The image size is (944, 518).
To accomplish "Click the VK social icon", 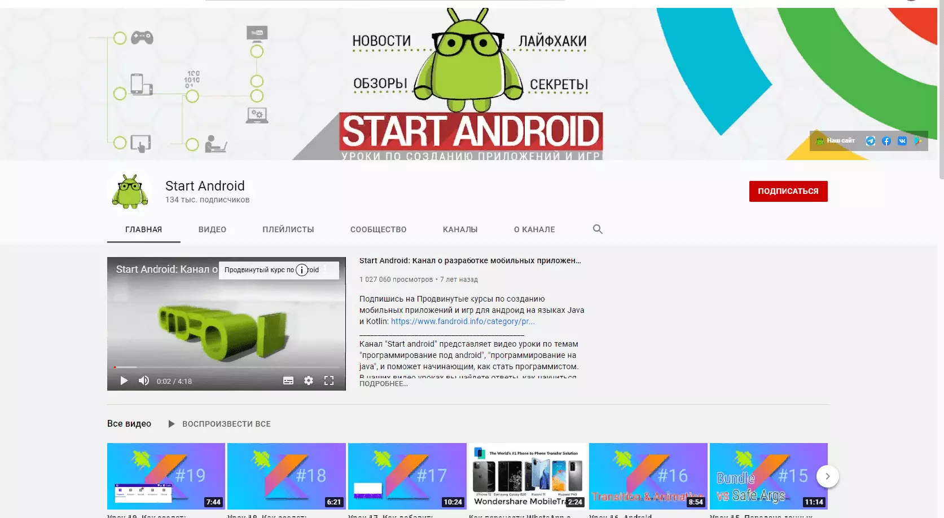I will [x=902, y=141].
